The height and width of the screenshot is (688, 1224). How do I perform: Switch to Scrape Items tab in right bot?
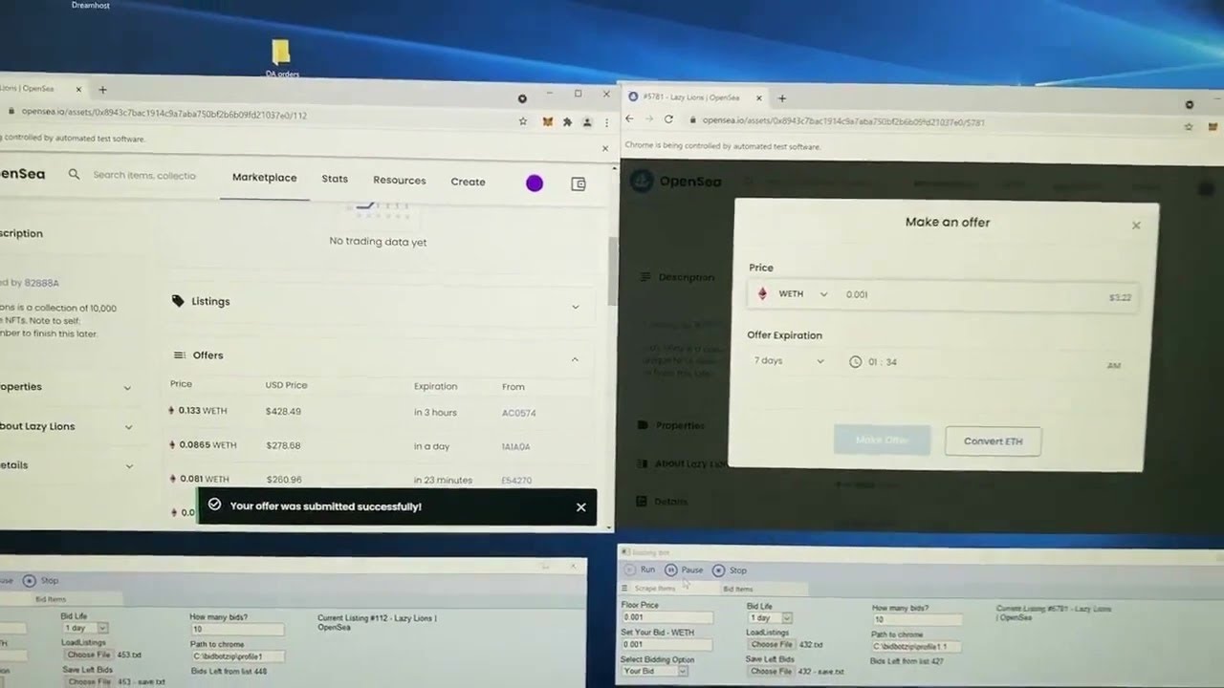click(x=655, y=589)
